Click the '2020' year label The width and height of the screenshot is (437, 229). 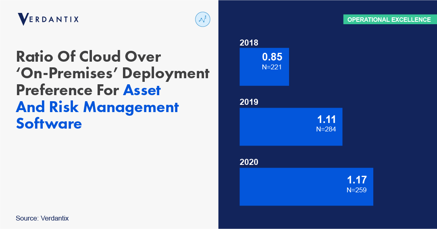[249, 162]
